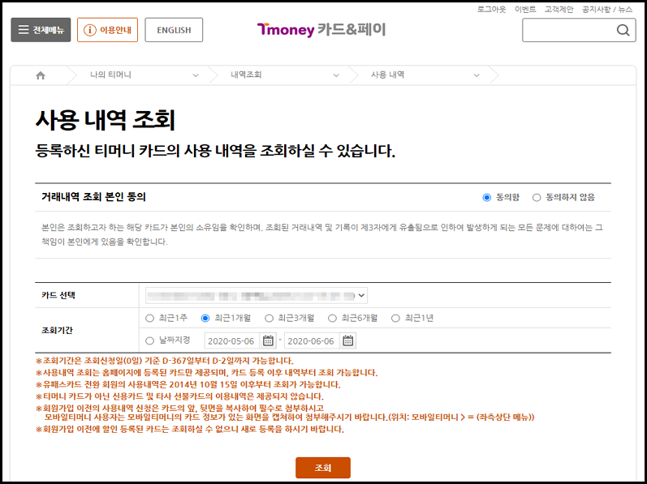The height and width of the screenshot is (484, 647).
Task: Click the 로그아웃 link
Action: click(491, 9)
